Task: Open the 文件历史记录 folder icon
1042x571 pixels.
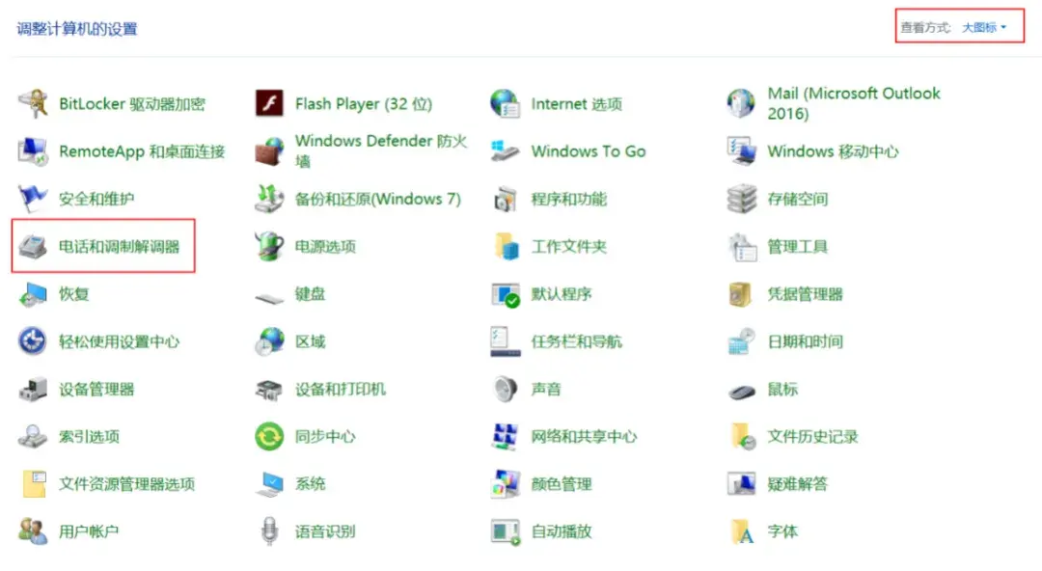Action: click(742, 437)
